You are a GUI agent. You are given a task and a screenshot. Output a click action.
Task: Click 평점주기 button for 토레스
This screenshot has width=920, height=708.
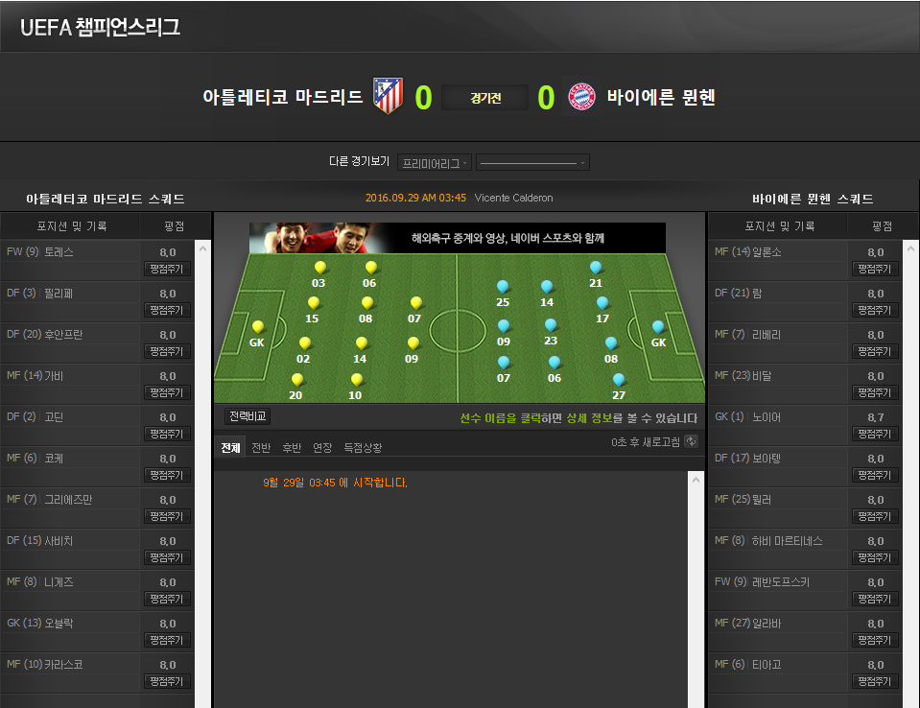pos(167,270)
